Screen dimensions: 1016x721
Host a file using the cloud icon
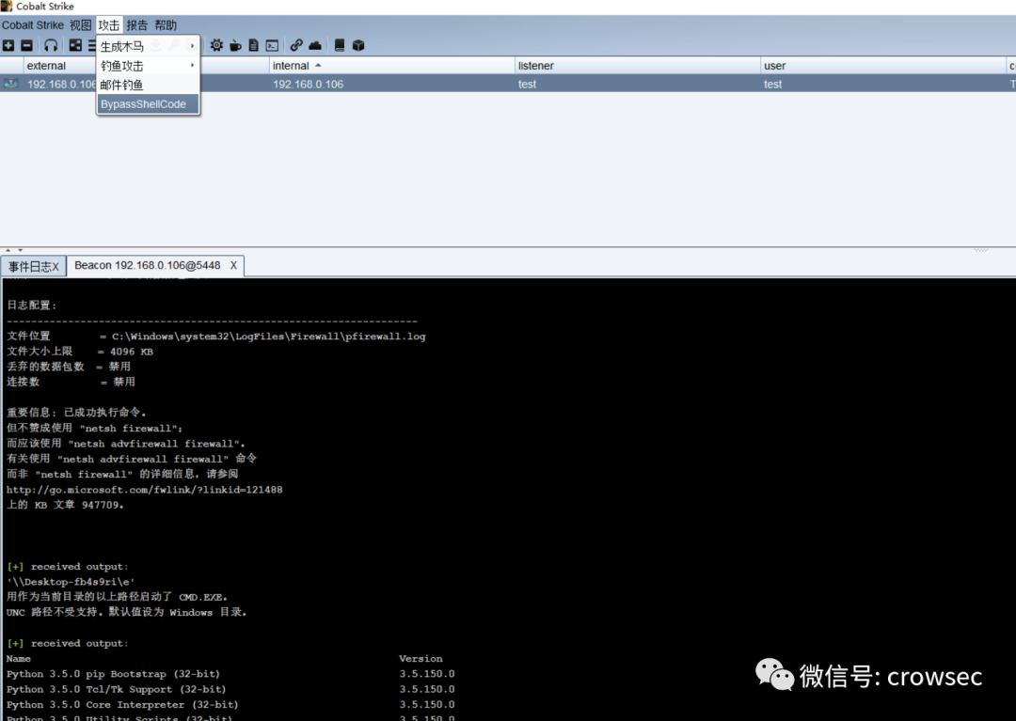316,44
